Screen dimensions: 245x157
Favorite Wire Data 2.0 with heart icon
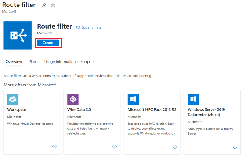[x=115, y=147]
